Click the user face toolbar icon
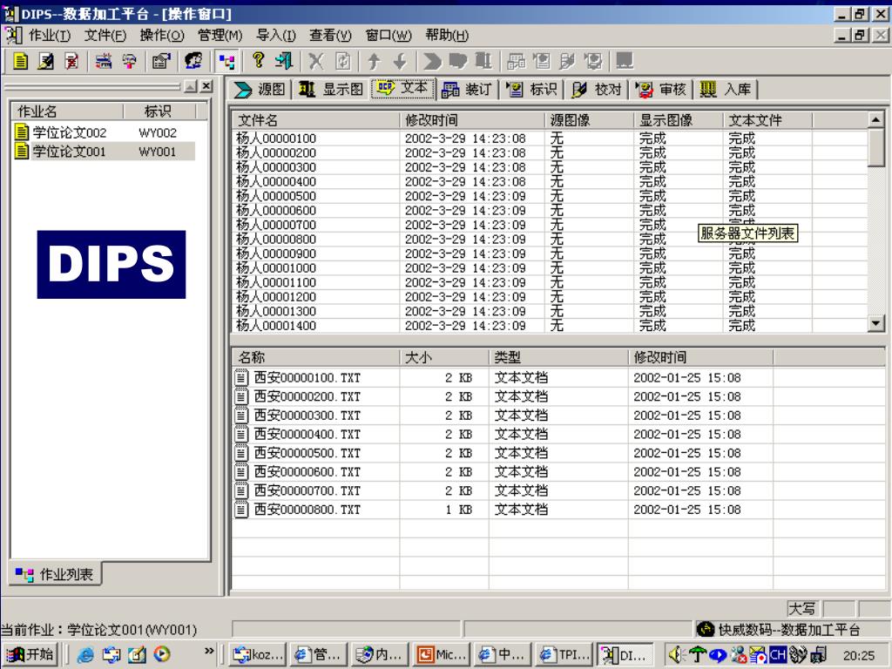The height and width of the screenshot is (669, 892). point(193,61)
